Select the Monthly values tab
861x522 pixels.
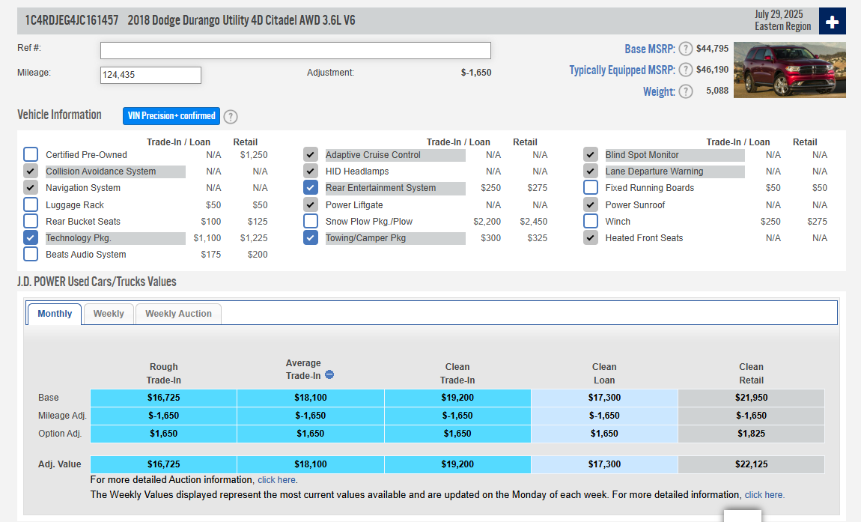coord(55,314)
